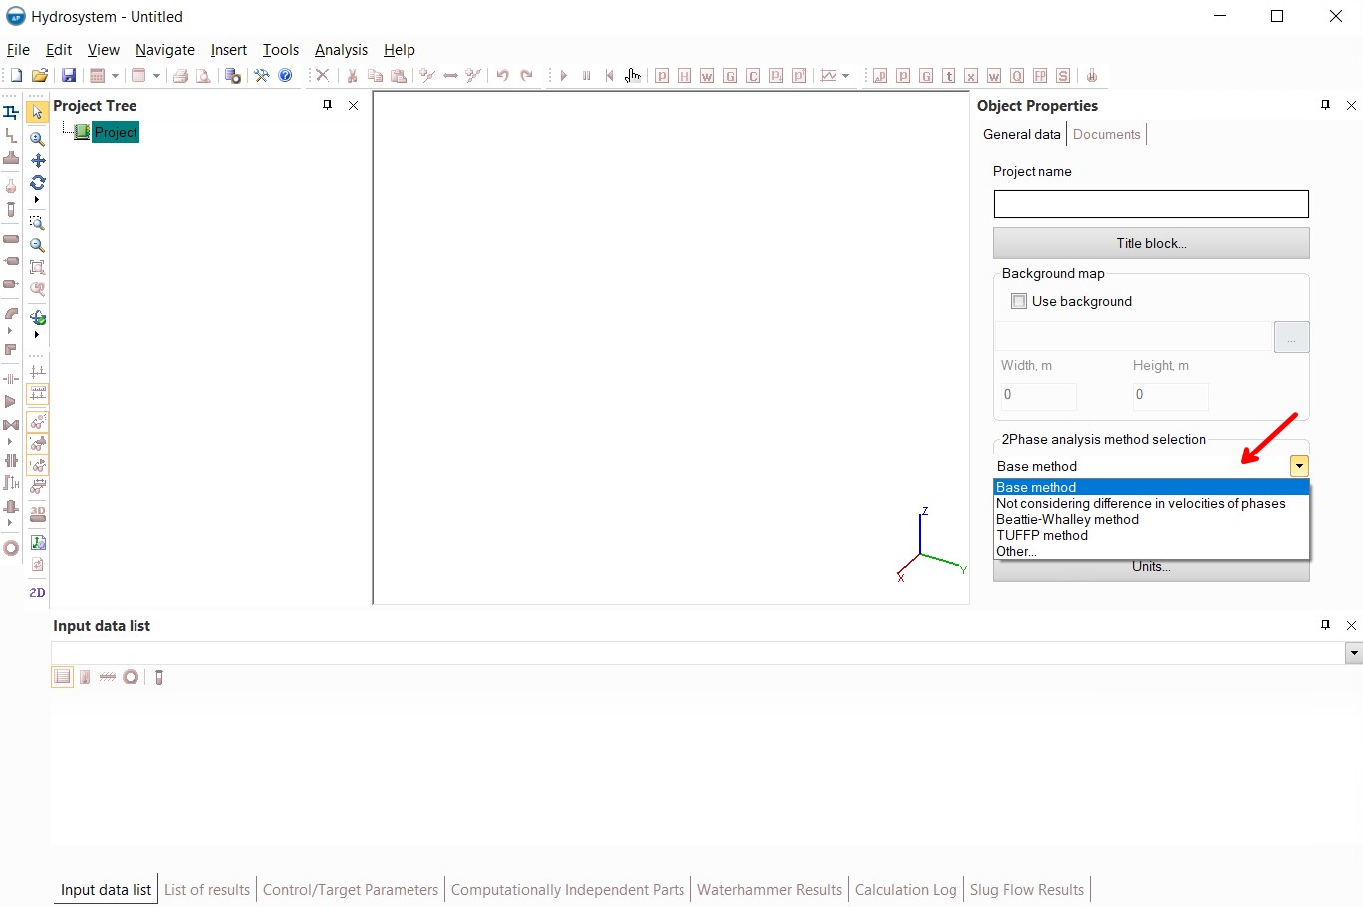
Task: Pin the Project Tree panel
Action: [327, 105]
